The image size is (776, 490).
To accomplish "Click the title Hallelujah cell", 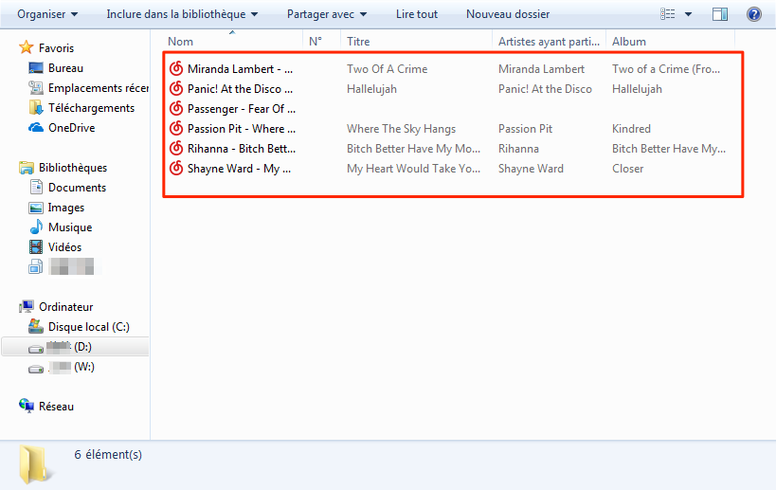I will coord(371,89).
